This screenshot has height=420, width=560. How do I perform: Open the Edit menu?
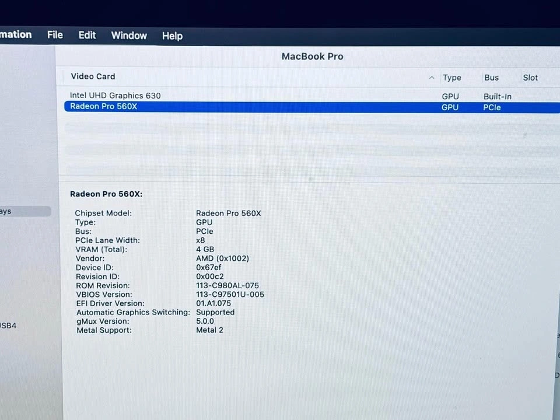[87, 35]
